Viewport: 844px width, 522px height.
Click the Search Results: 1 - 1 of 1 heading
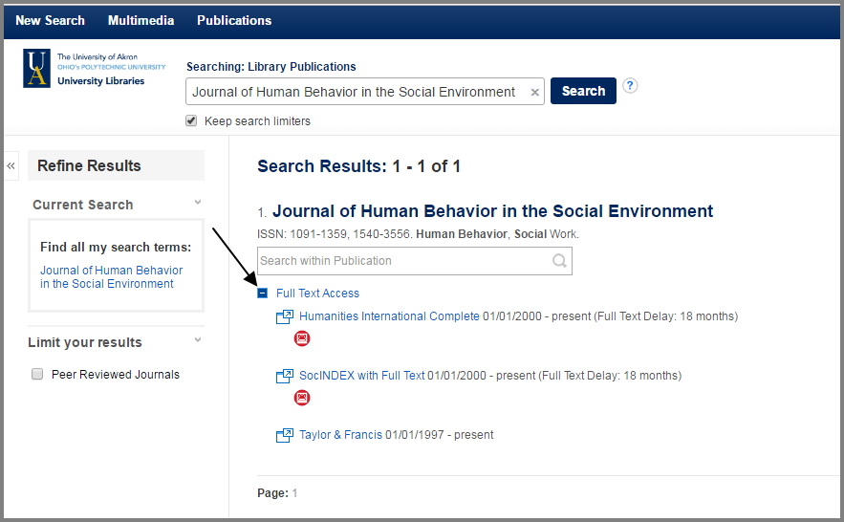coord(358,166)
